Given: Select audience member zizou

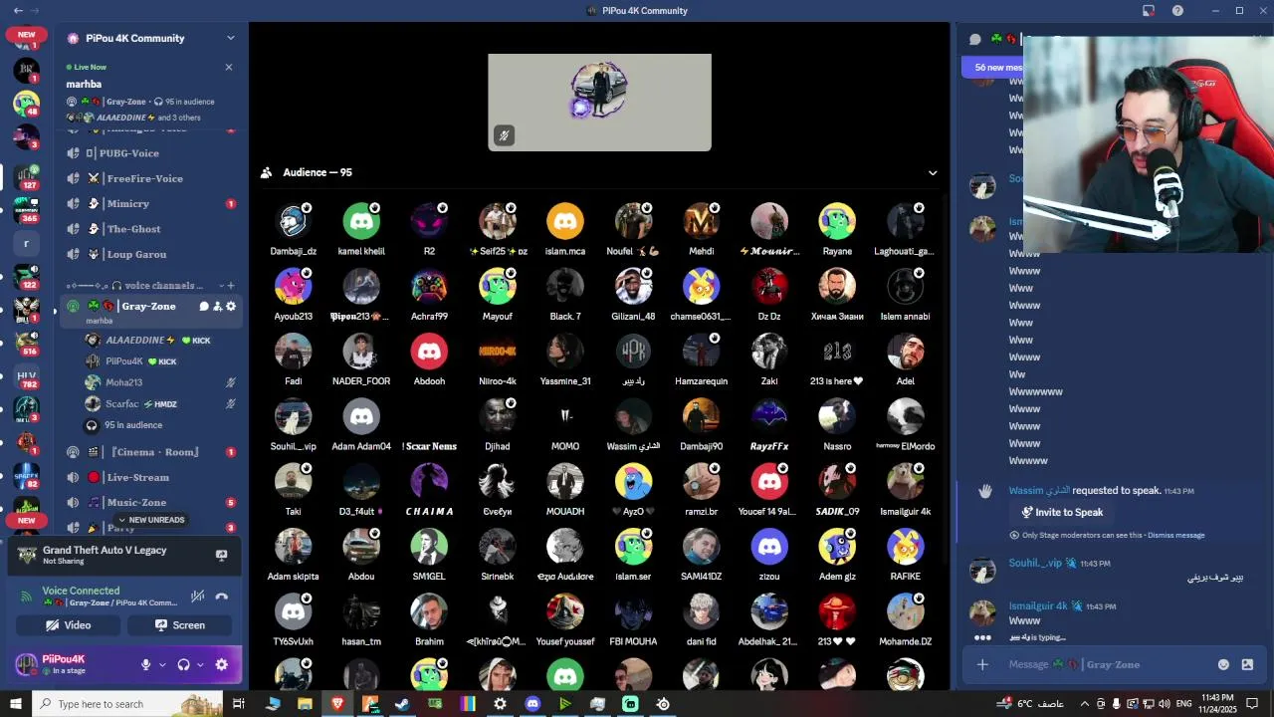Looking at the screenshot, I should pos(768,555).
